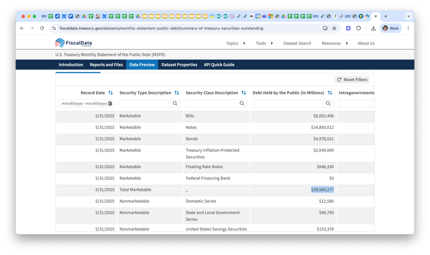Sort by Security Type Description column
Image resolution: width=430 pixels, height=255 pixels.
[177, 93]
